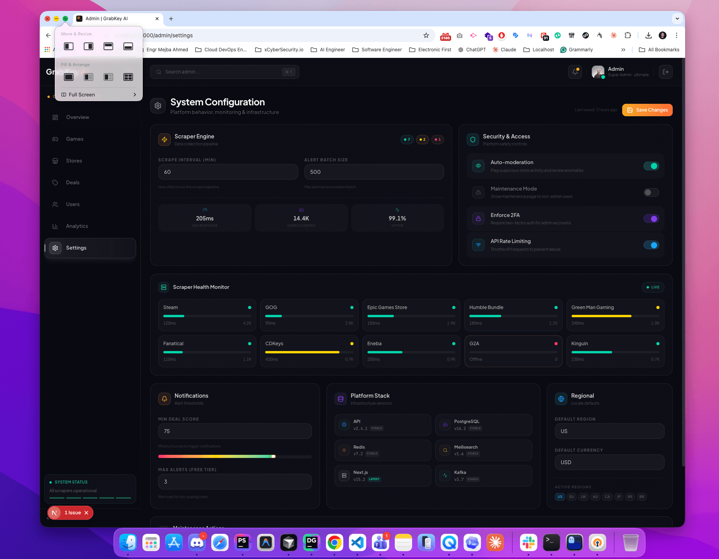The height and width of the screenshot is (559, 719).
Task: Click the Scraper Engine lightning icon
Action: (x=164, y=140)
